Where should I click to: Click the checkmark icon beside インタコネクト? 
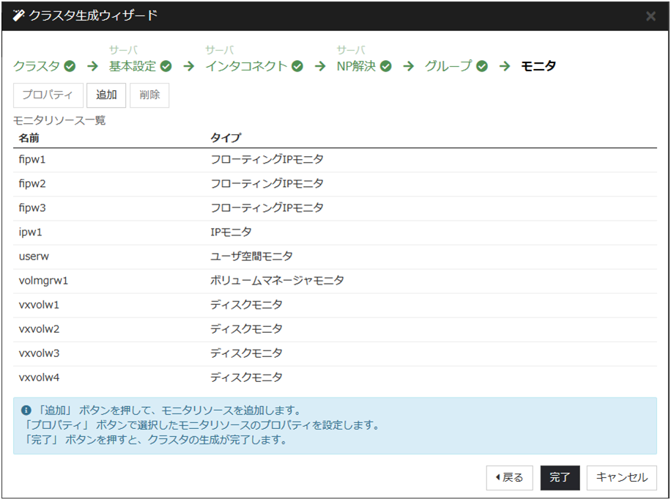pyautogui.click(x=297, y=67)
